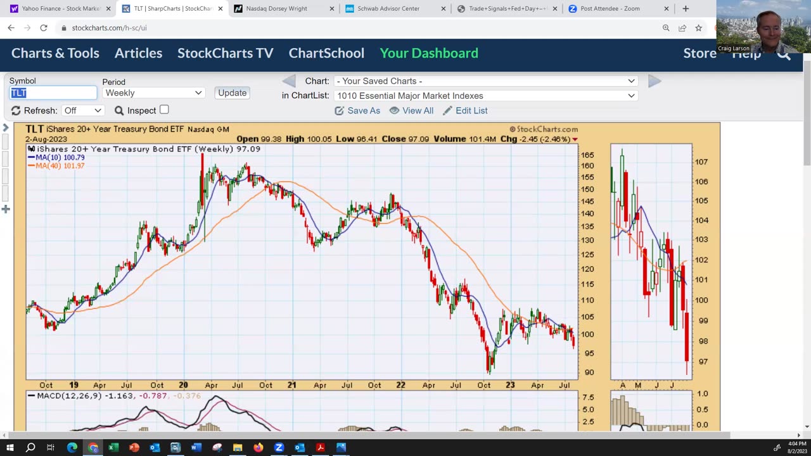Open the ChartList dropdown for Major Market Indexes
Screen dimensions: 811x456
click(485, 96)
